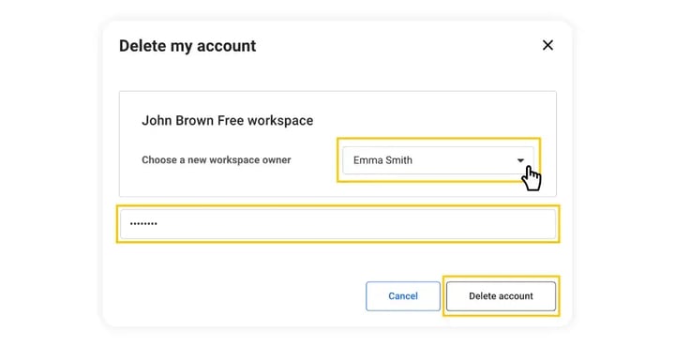Click the "John Brown Free workspace" heading
The width and height of the screenshot is (675, 346).
[227, 121]
